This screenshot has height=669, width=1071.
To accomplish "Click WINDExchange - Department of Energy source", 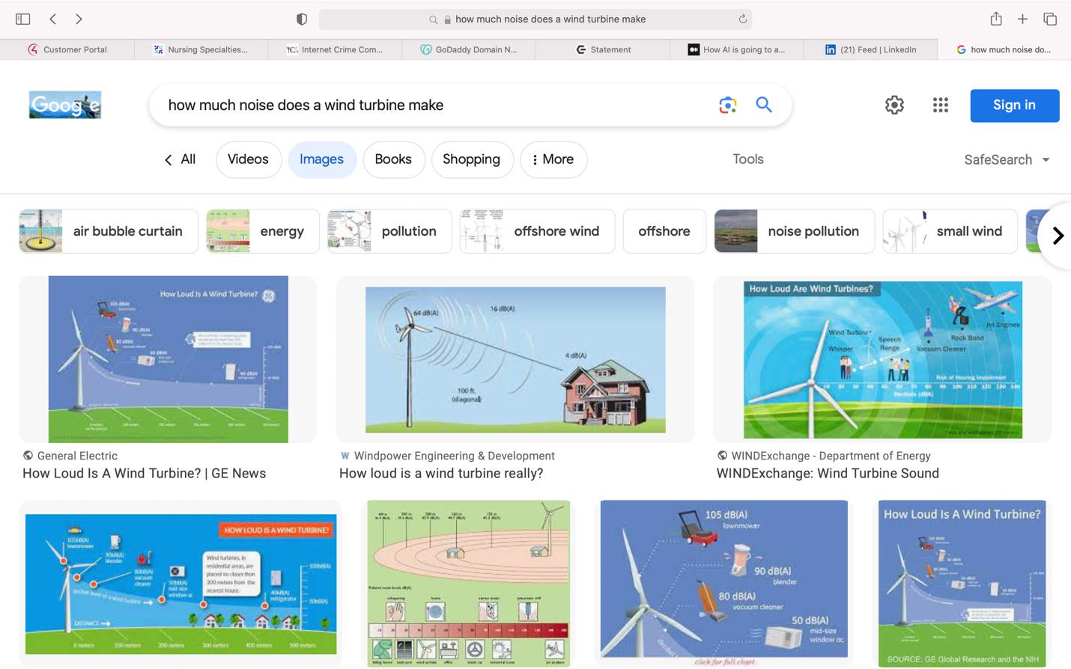I will click(831, 456).
